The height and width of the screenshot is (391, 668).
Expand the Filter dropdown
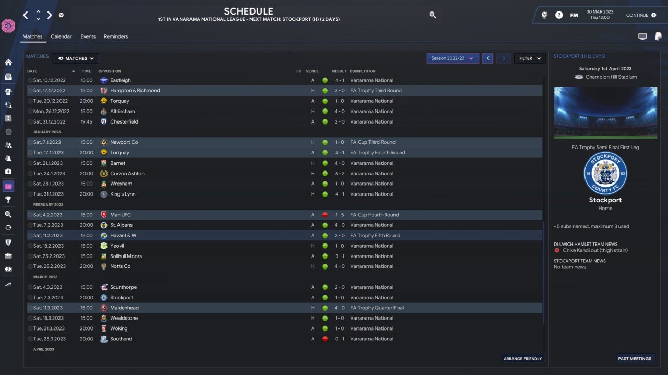click(530, 58)
